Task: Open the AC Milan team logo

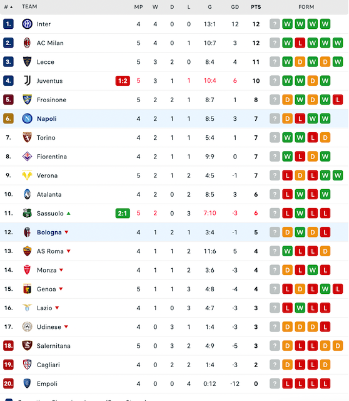Action: pos(27,43)
